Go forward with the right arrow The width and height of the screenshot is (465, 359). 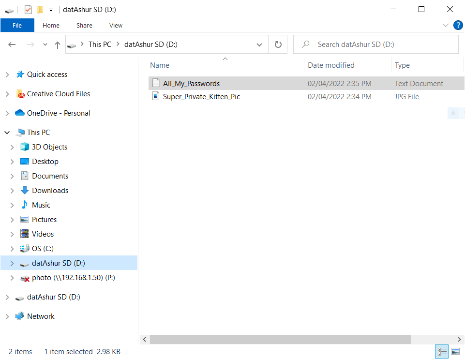click(x=30, y=45)
